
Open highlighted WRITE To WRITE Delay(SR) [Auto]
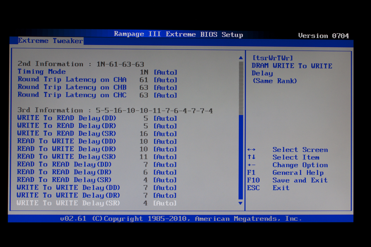click(165, 203)
